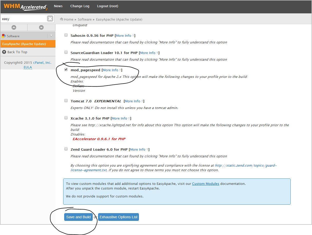Tick the Zend Guard Loader 6.0 checkbox
The width and height of the screenshot is (312, 235).
click(66, 149)
